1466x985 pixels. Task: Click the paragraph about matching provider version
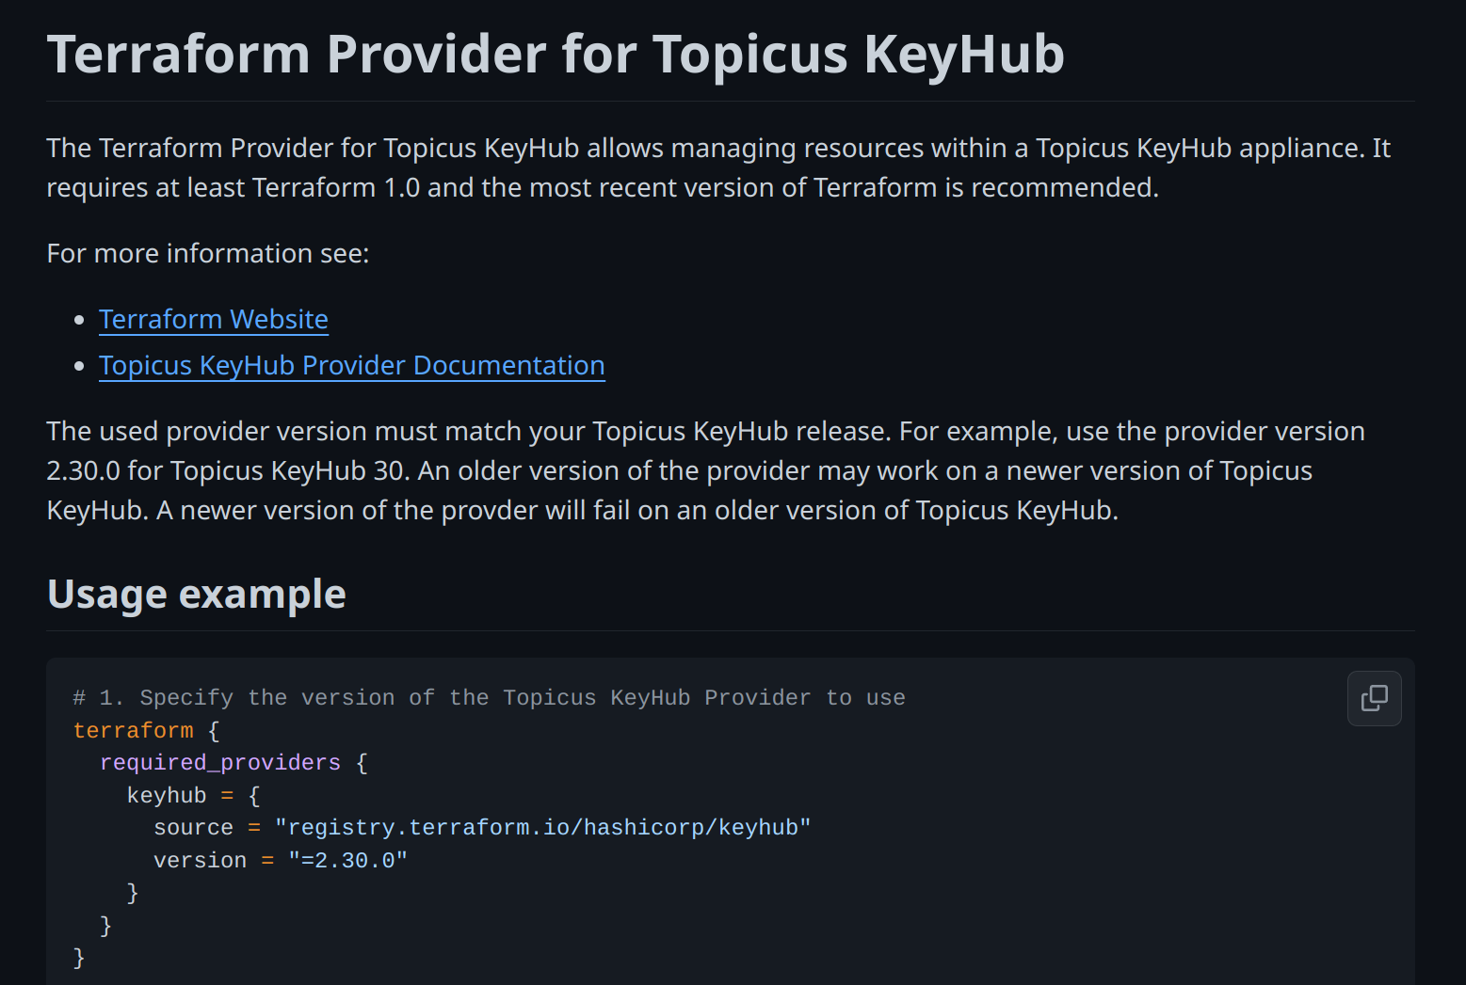click(706, 470)
